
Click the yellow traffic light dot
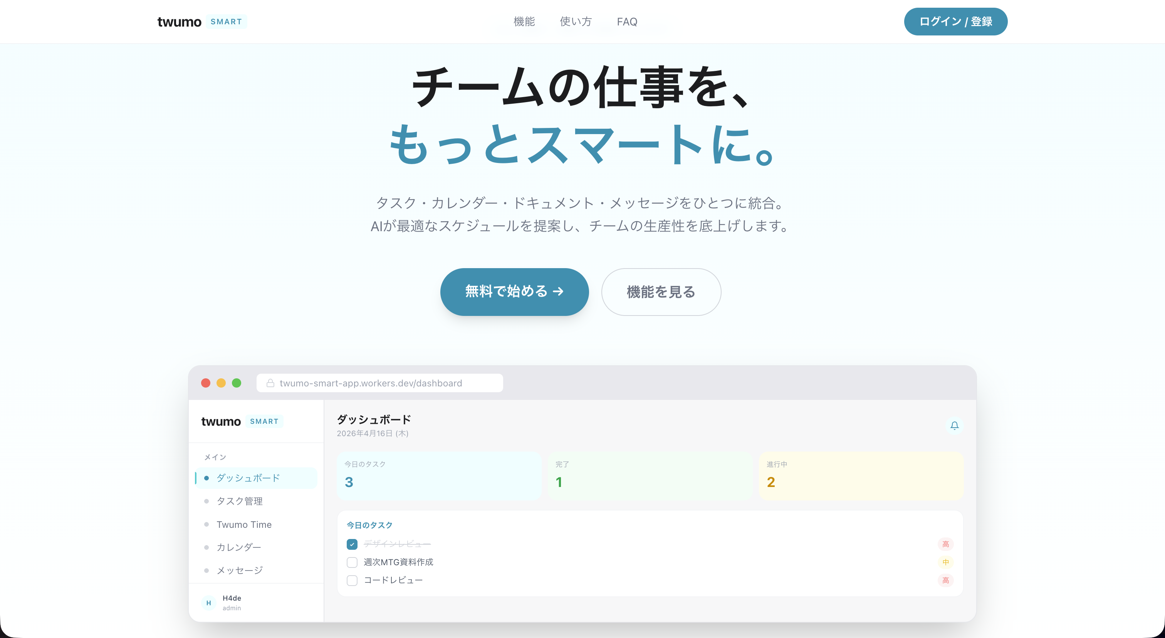coord(221,383)
